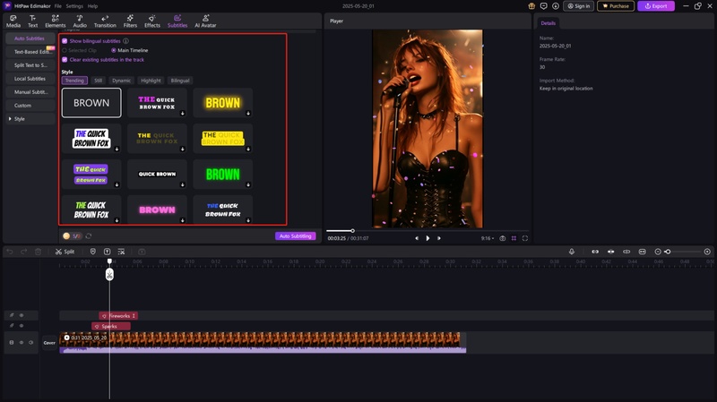Screen dimensions: 717x402
Task: Click the gift icon in title bar
Action: point(531,6)
